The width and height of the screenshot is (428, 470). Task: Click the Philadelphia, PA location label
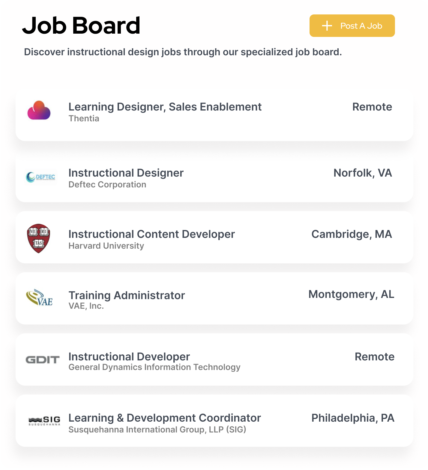pos(352,418)
